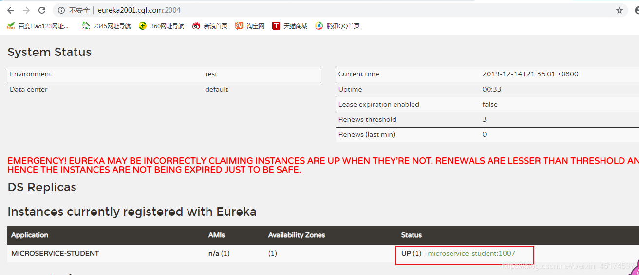Bookmark this page with the star icon
The width and height of the screenshot is (639, 275).
(x=620, y=10)
